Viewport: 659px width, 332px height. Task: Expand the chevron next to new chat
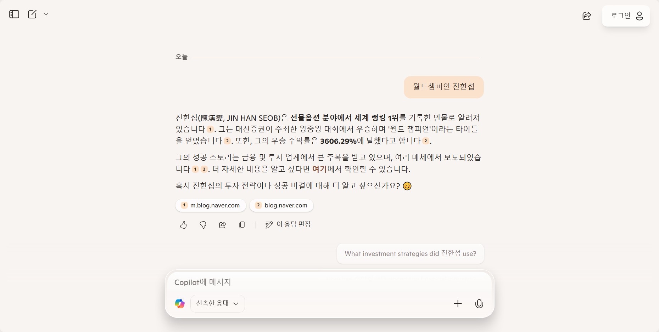coord(46,14)
